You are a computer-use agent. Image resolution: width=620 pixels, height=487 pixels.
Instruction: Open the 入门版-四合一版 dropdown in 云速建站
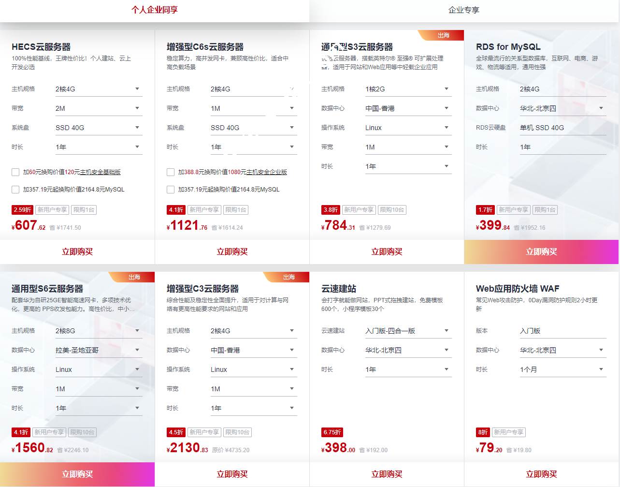coord(408,331)
